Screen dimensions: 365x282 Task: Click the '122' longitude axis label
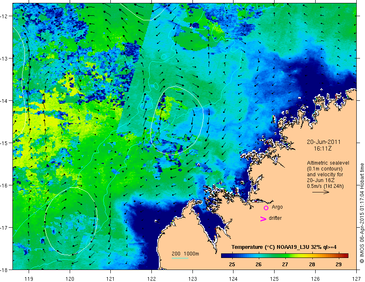(x=151, y=279)
